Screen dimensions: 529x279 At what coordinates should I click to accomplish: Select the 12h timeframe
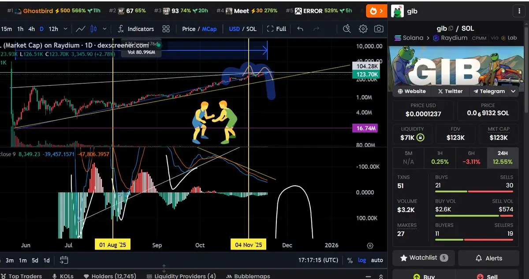[53, 29]
